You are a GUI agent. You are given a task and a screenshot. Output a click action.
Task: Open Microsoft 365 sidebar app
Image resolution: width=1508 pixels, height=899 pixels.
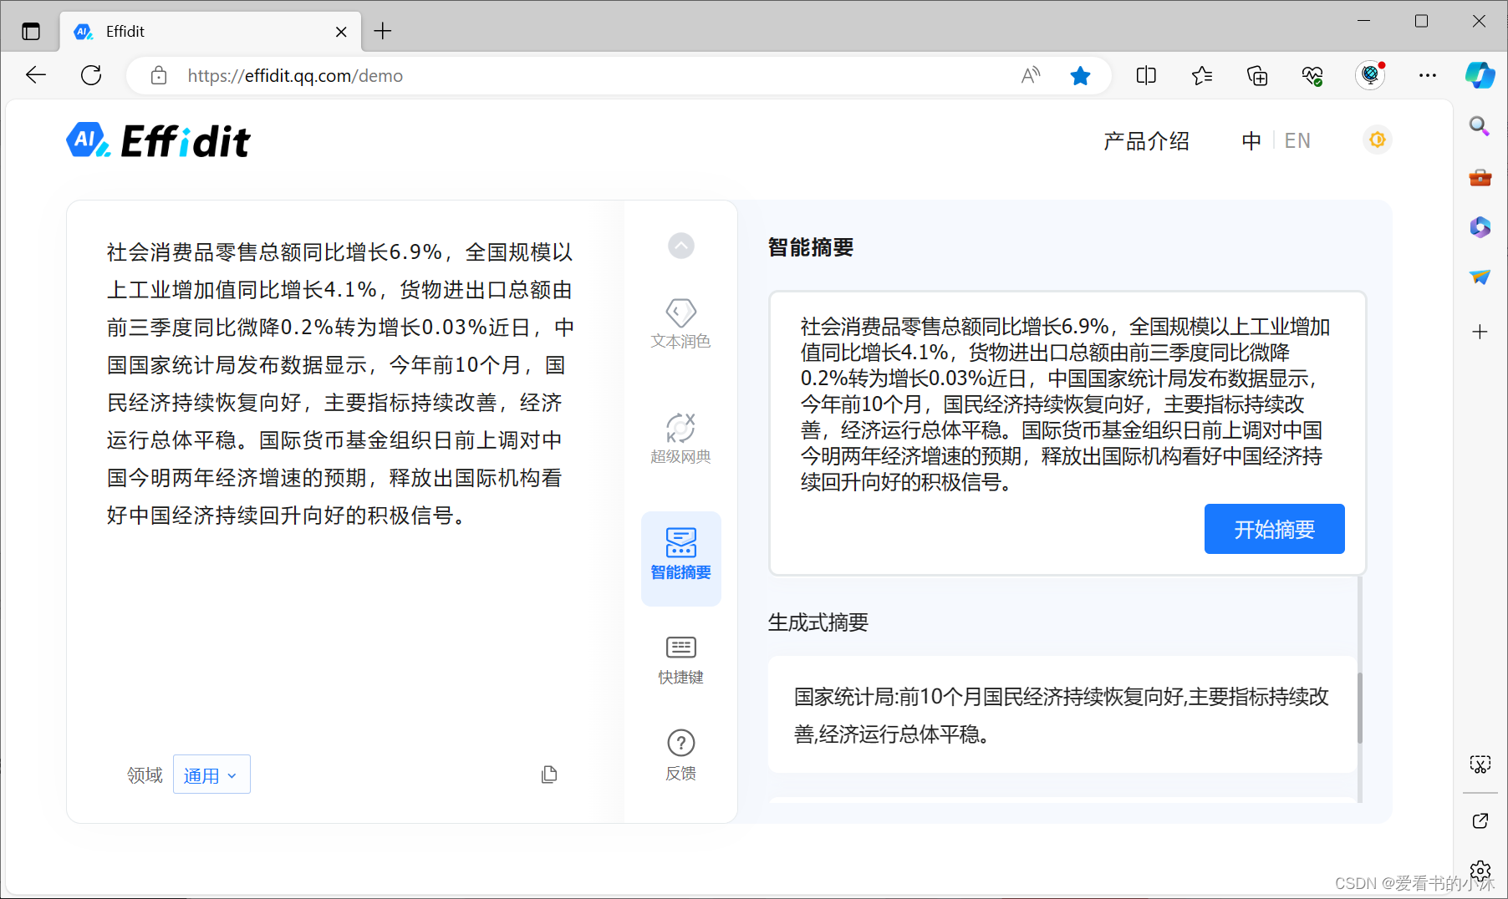(1480, 226)
